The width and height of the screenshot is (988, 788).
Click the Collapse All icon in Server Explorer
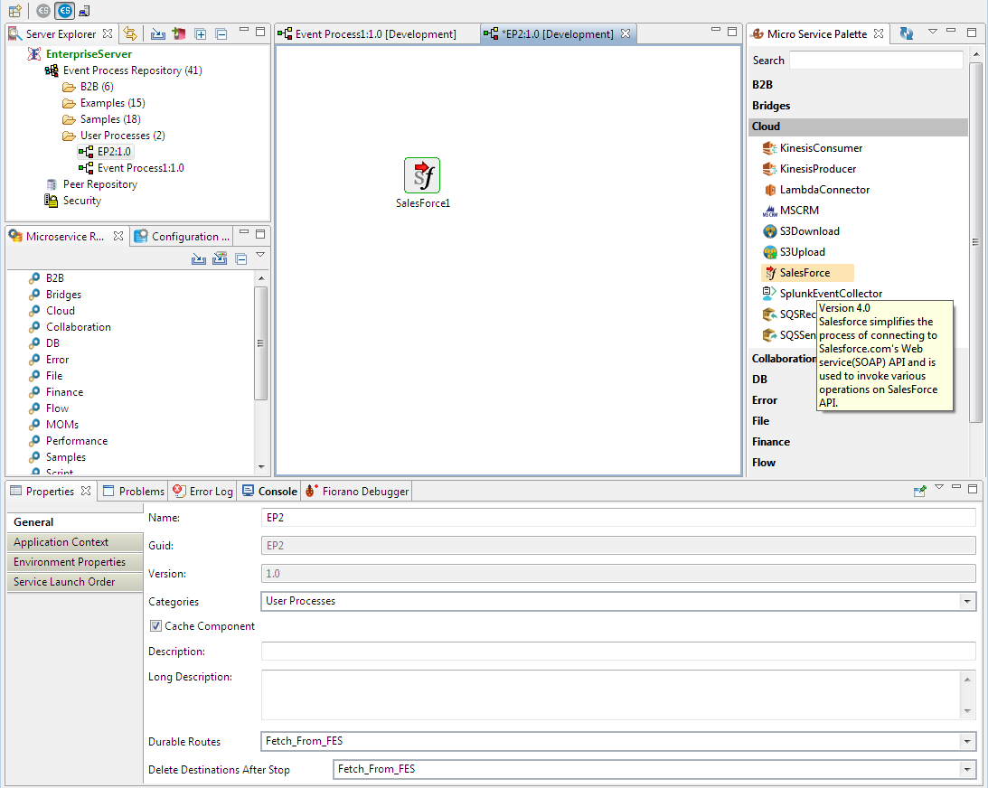click(x=221, y=34)
